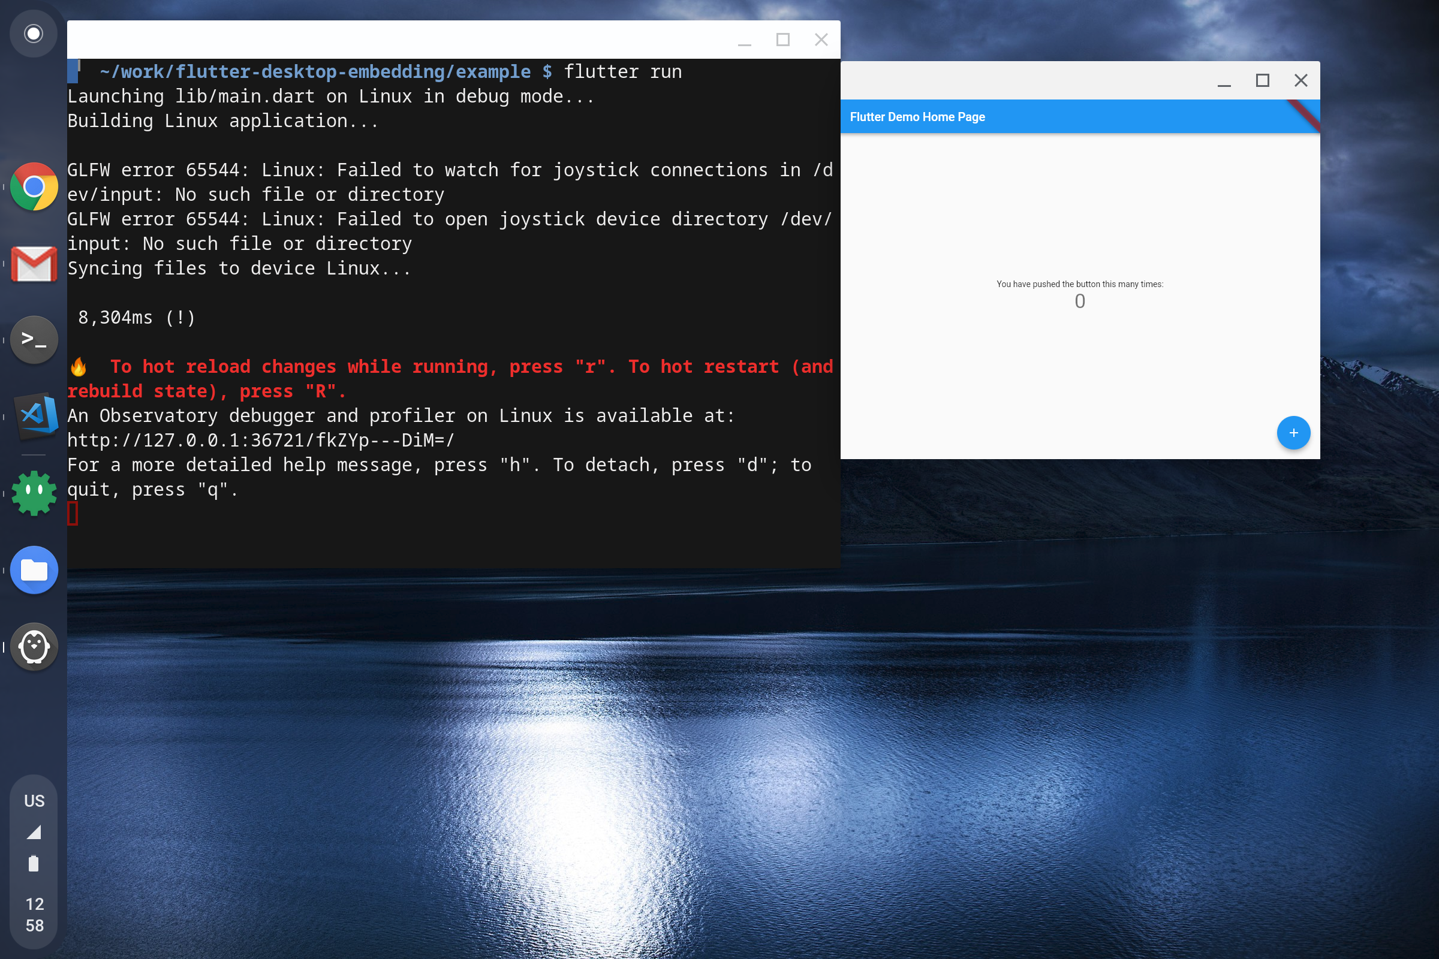This screenshot has width=1439, height=959.
Task: Open the clock showing 12 58
Action: 34,915
